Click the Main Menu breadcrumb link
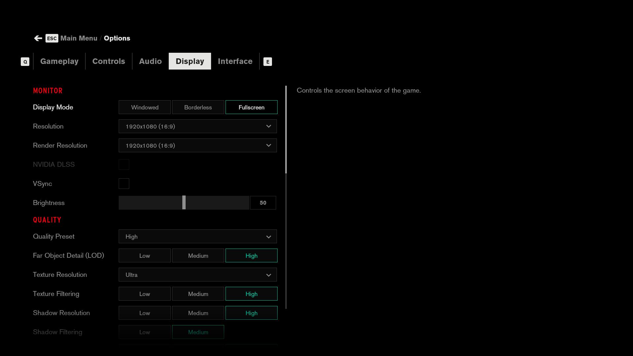This screenshot has width=633, height=356. click(79, 38)
